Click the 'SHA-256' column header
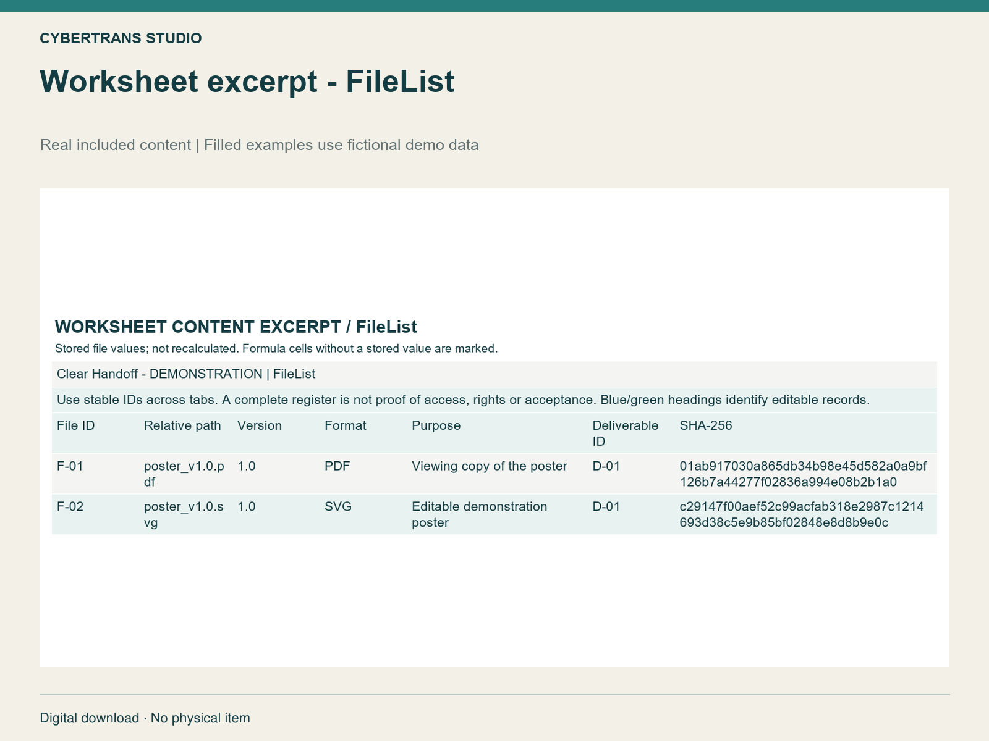Screen dimensions: 989x741 (706, 425)
